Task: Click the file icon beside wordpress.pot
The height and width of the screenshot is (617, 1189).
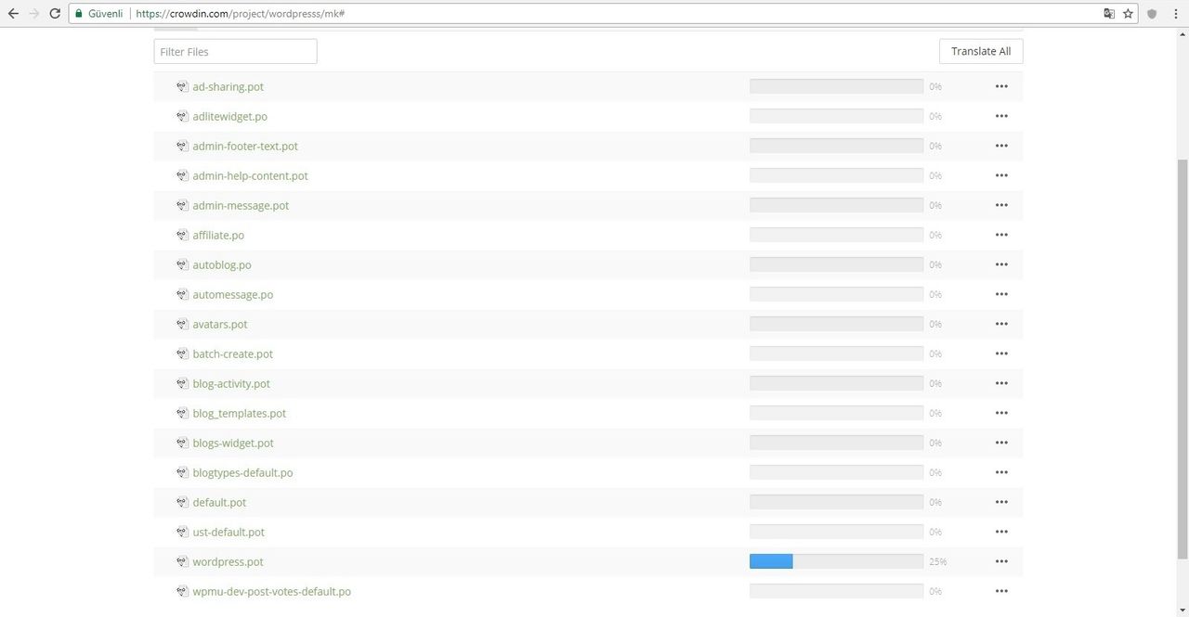Action: (182, 561)
